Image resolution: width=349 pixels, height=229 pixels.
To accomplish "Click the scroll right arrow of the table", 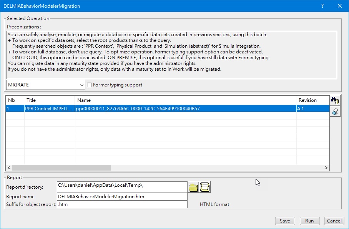I will 326,168.
